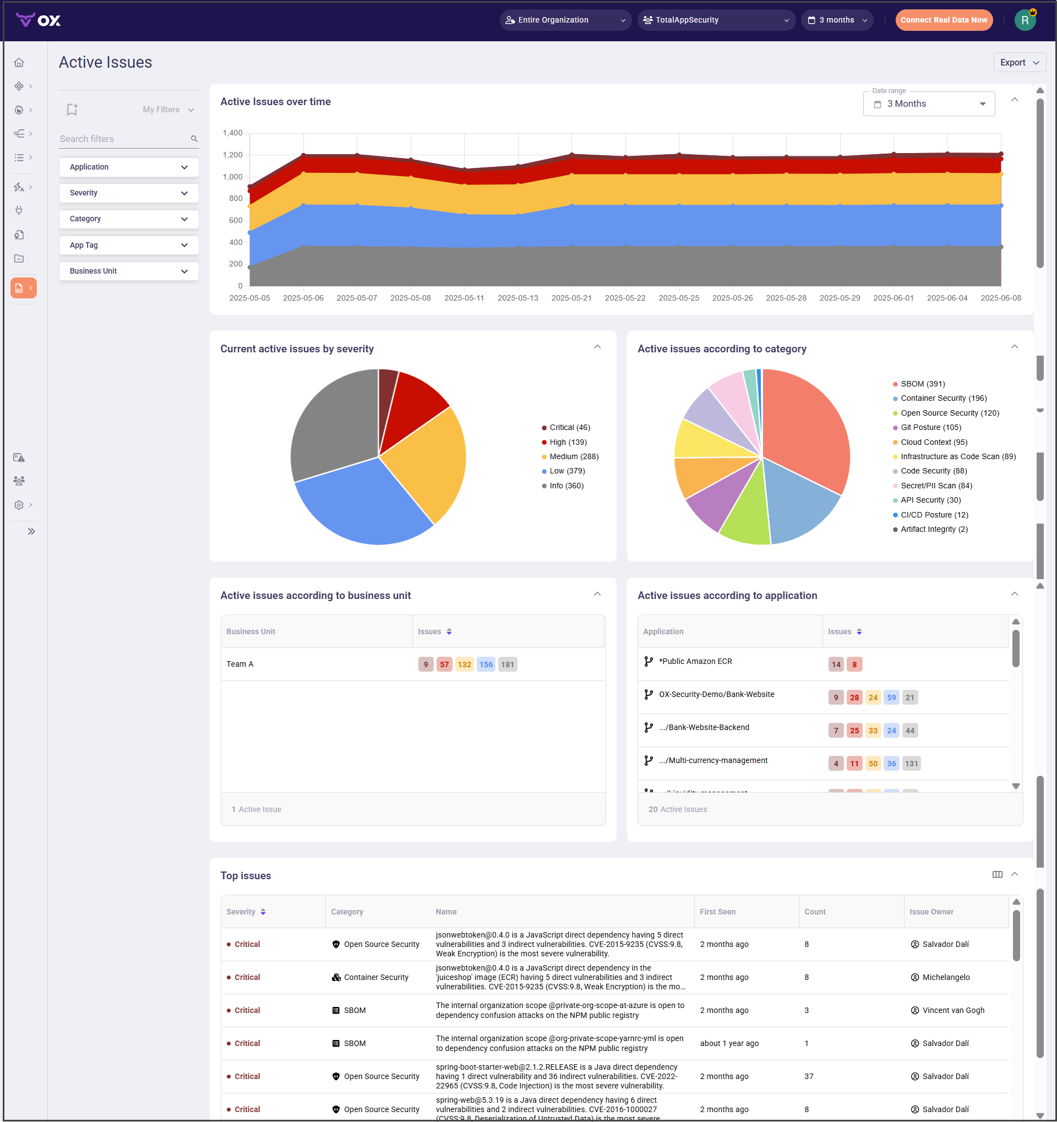Screen dimensions: 1057x1122
Task: Open the column chooser icon in Top issues
Action: (997, 875)
